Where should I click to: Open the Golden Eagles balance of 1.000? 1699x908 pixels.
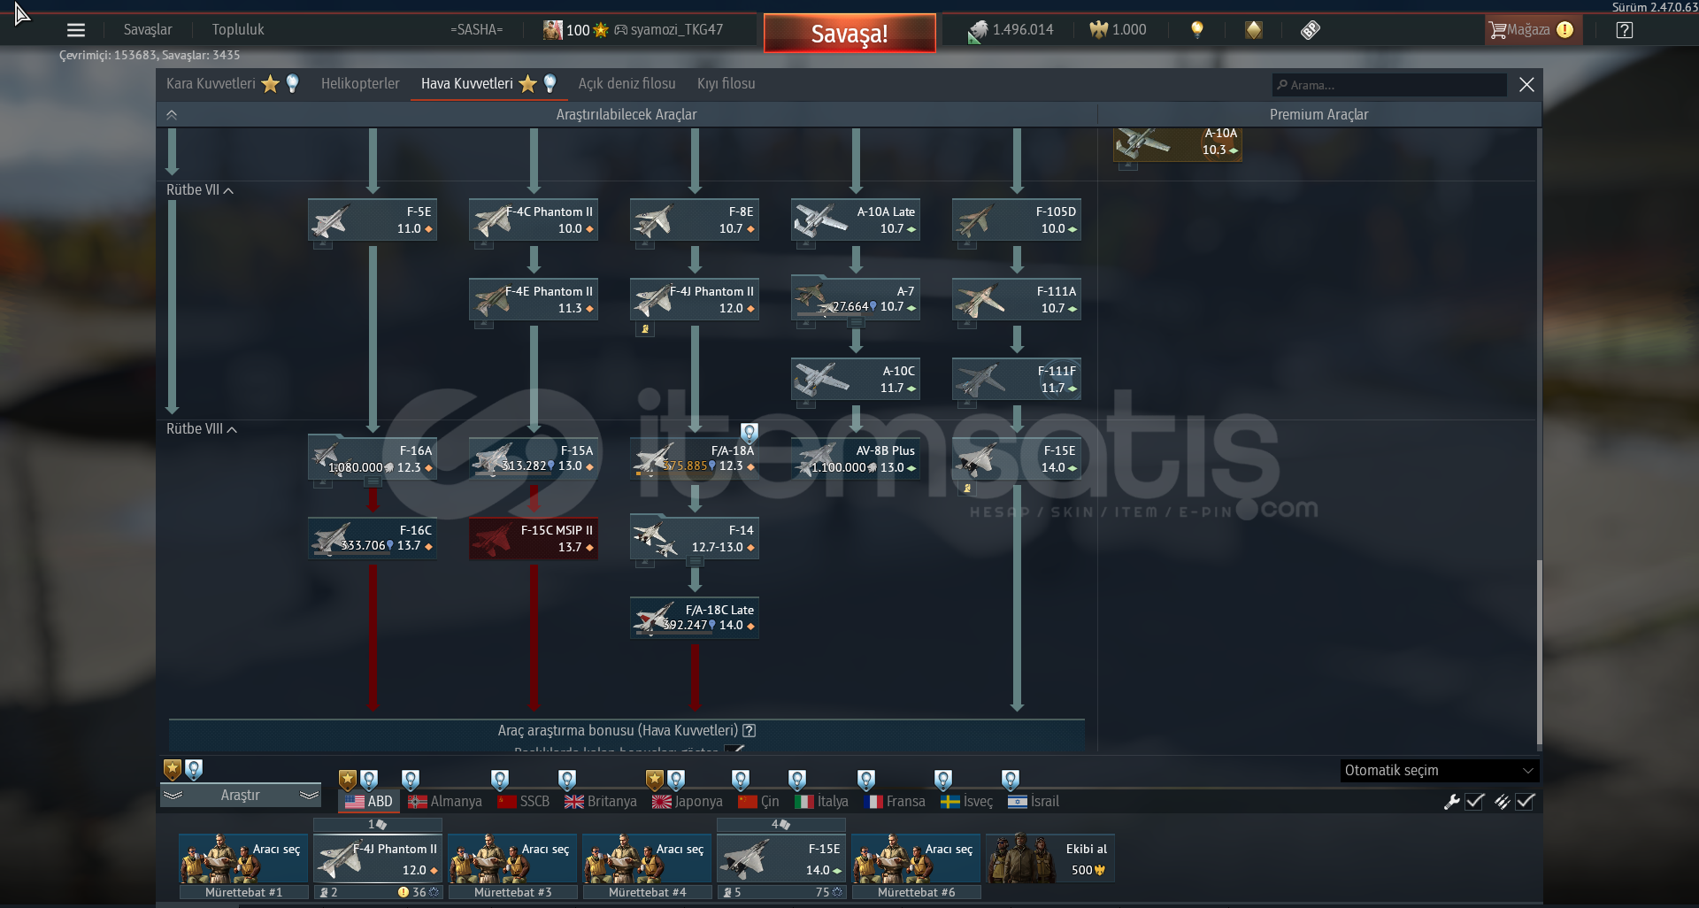(x=1118, y=30)
